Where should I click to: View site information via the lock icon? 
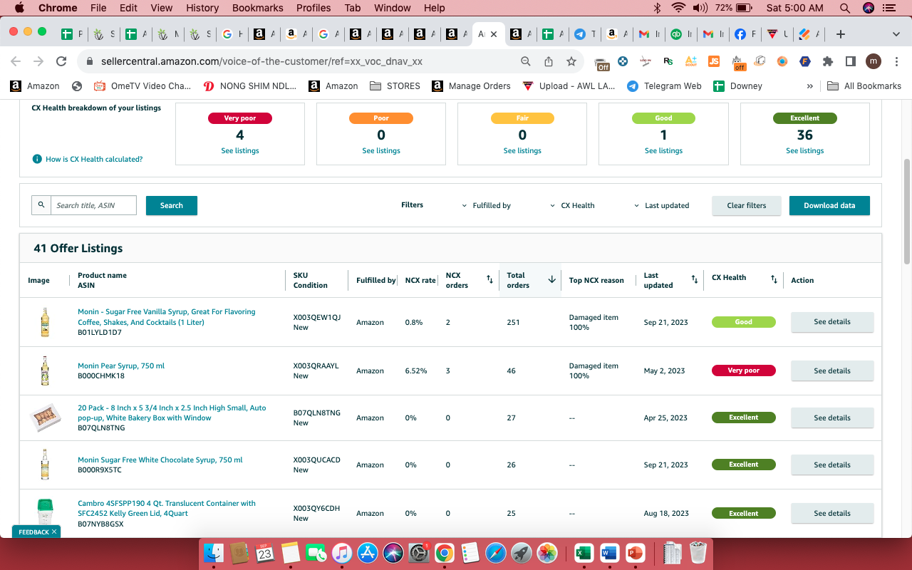[90, 61]
